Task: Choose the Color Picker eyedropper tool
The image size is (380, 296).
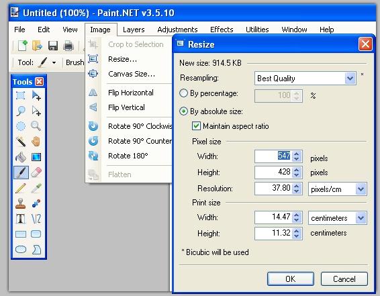Action: (x=36, y=188)
